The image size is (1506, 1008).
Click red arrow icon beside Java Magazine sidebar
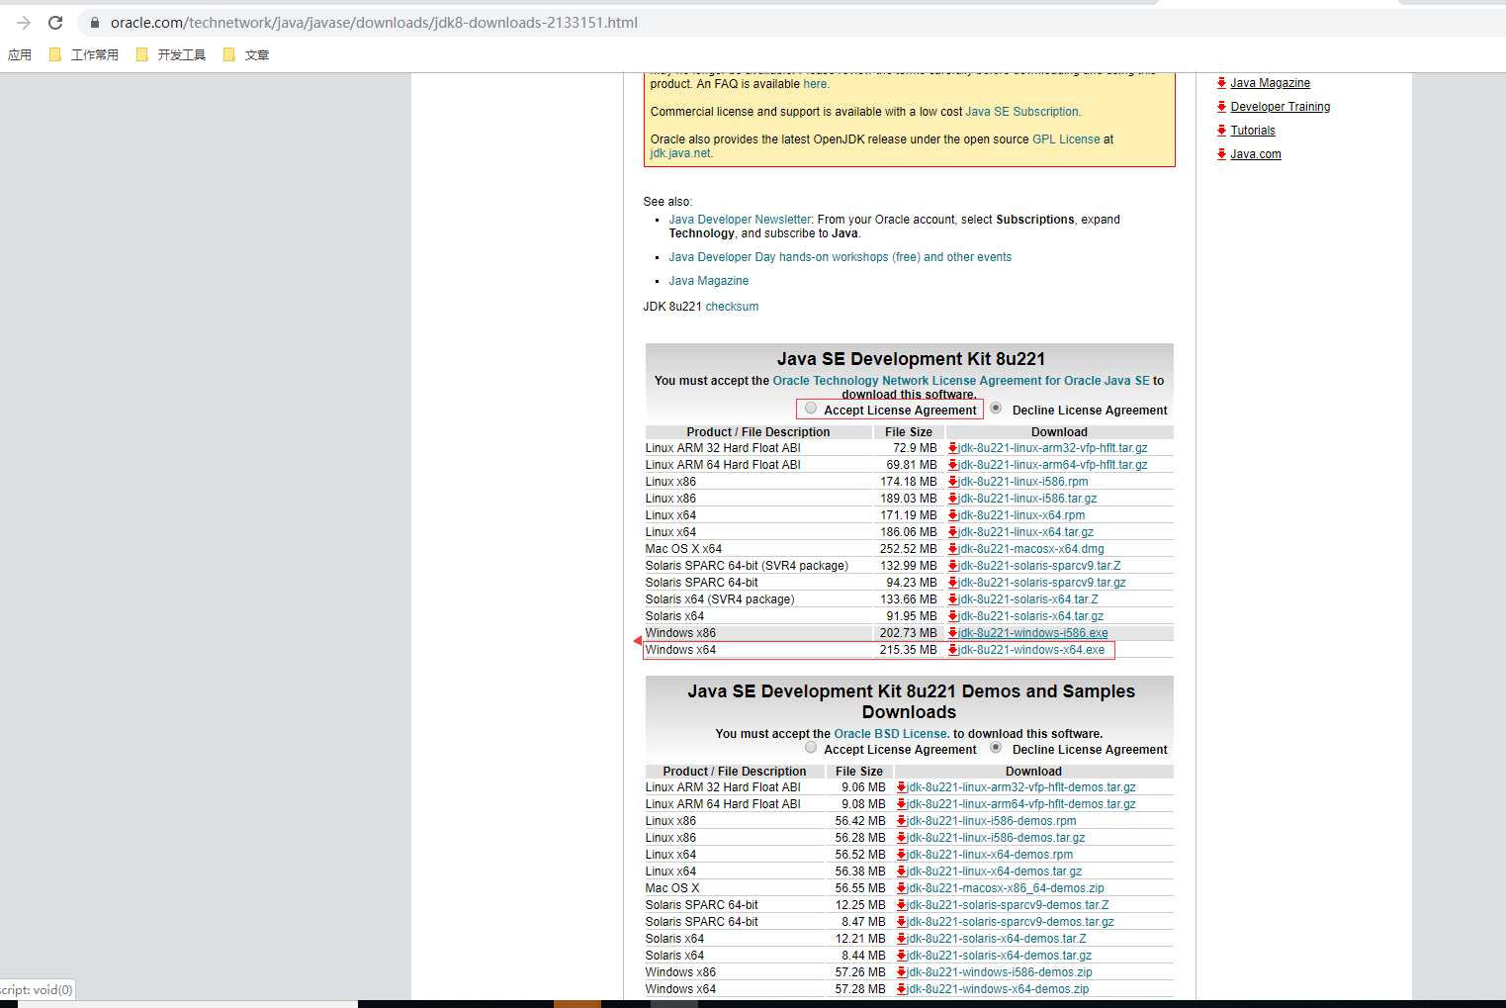[x=1222, y=83]
